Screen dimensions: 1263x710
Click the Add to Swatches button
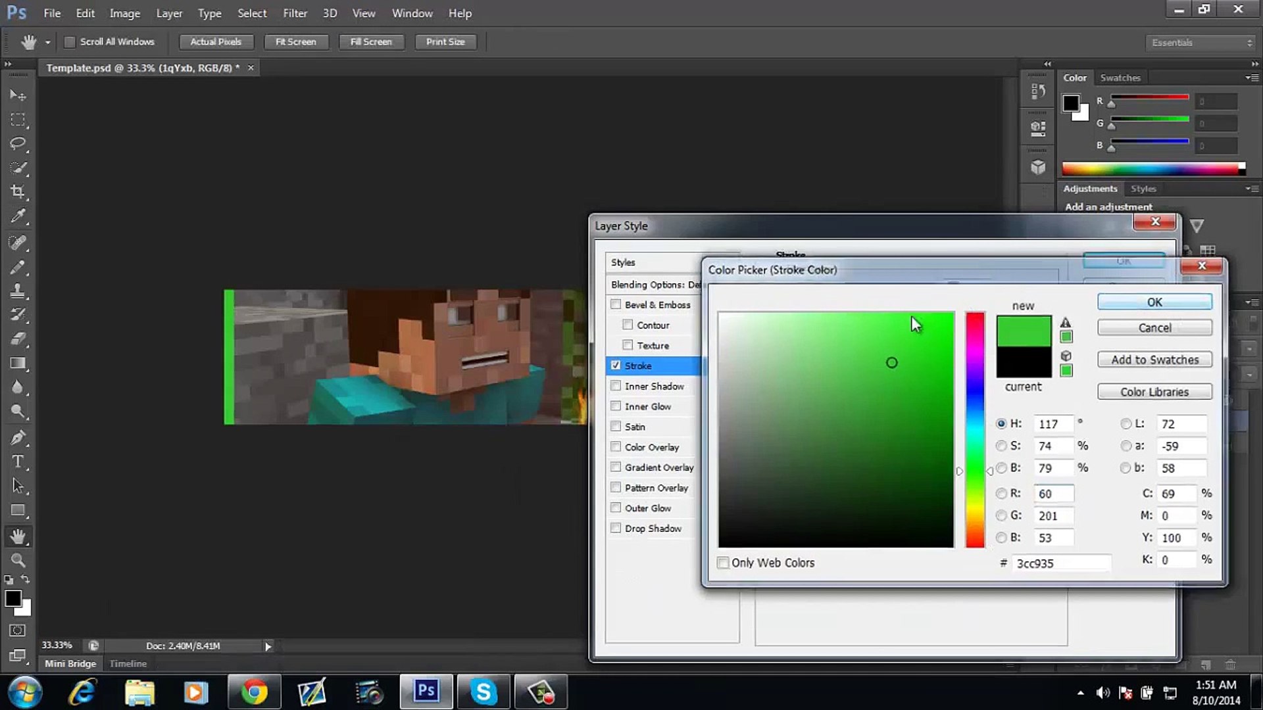tap(1154, 360)
